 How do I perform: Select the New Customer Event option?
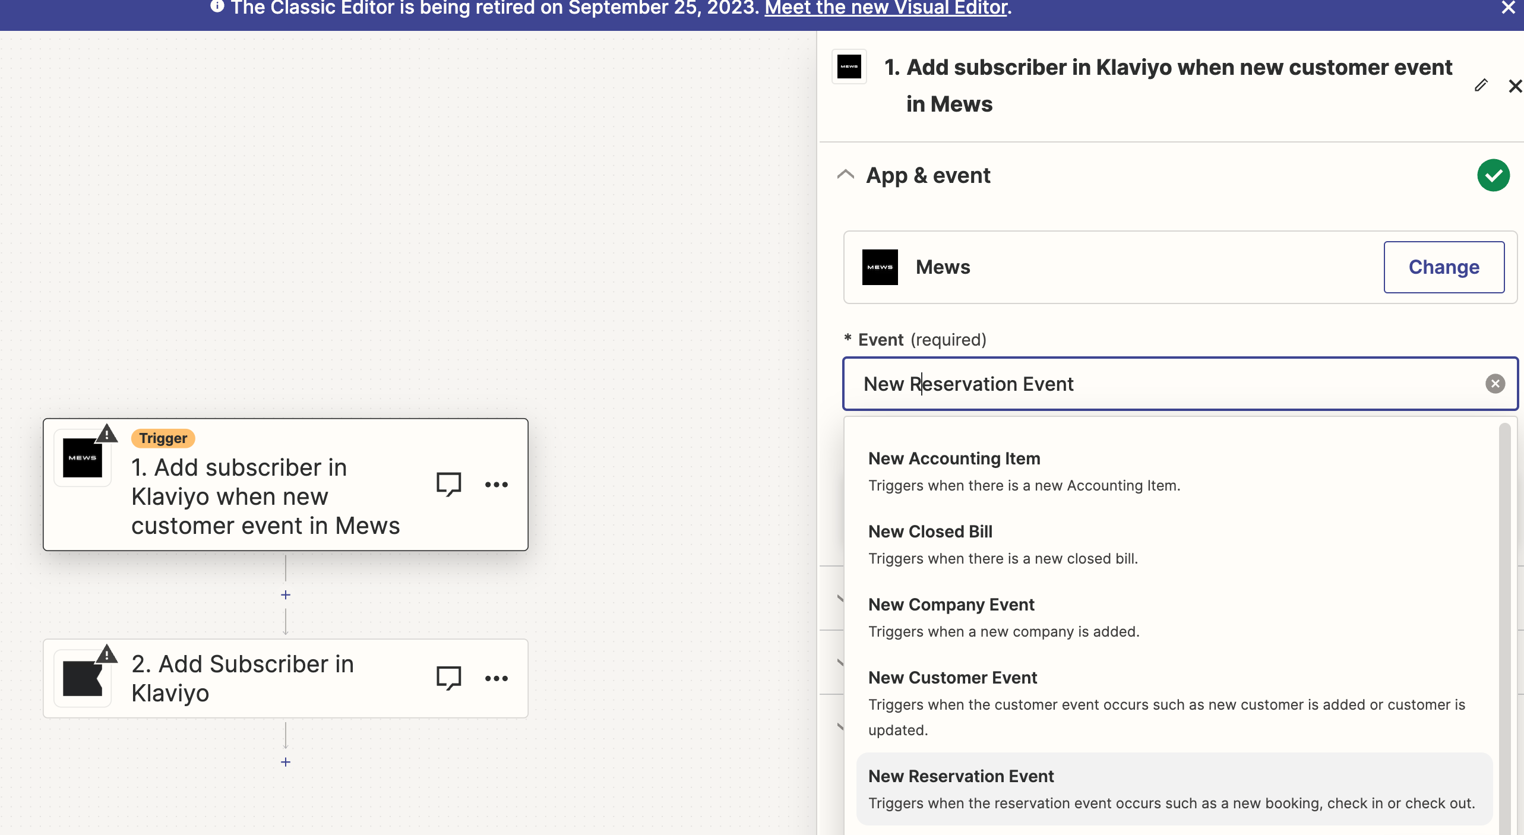point(1174,703)
